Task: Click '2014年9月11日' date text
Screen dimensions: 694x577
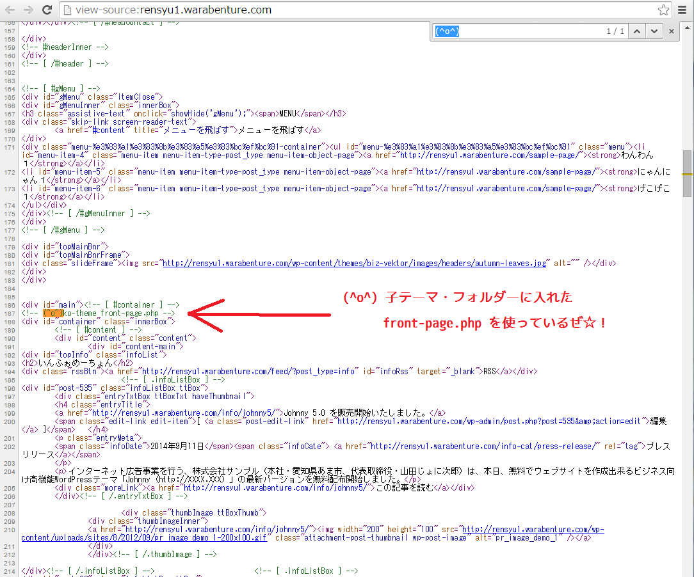Action: point(177,446)
